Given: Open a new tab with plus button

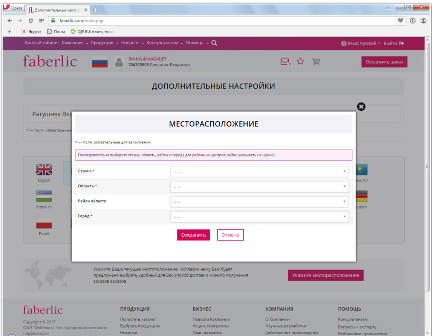Looking at the screenshot, I should click(x=96, y=10).
